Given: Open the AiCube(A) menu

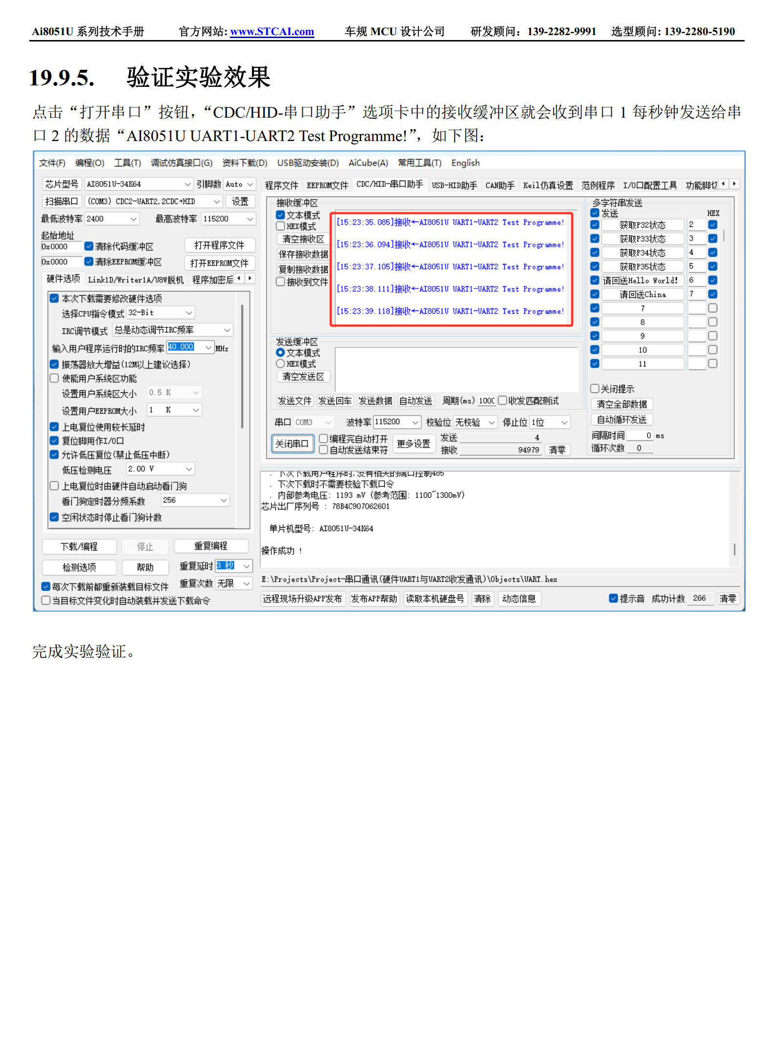Looking at the screenshot, I should [x=368, y=163].
